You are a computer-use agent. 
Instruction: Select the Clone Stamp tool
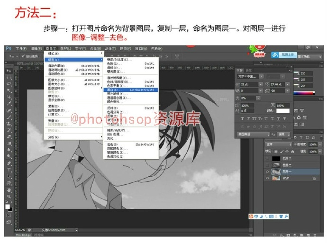[x=9, y=123]
